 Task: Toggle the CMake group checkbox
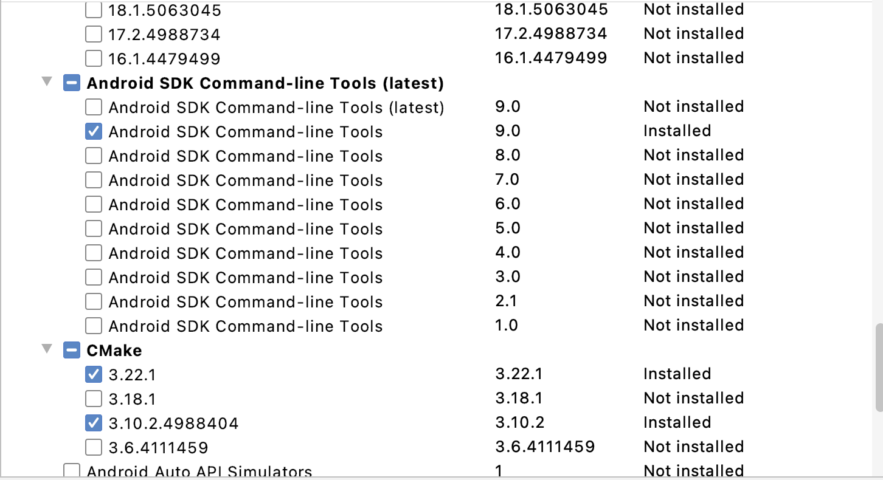[x=72, y=350]
